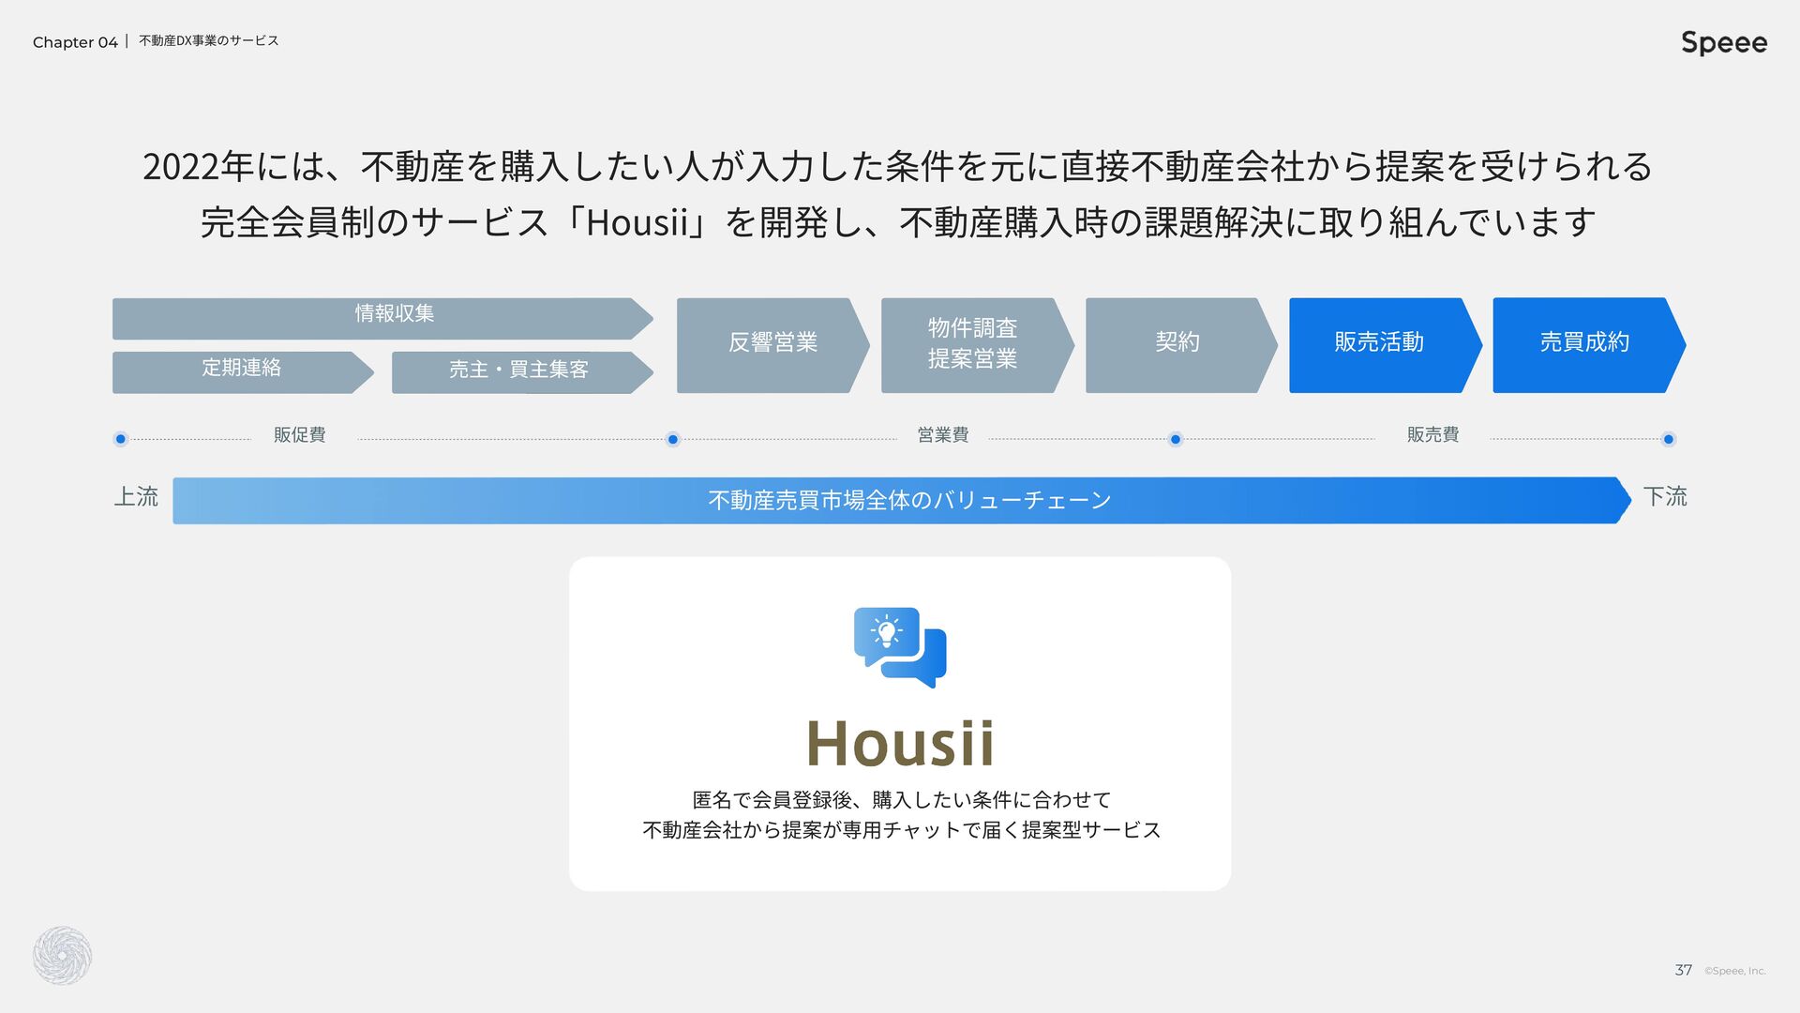Click the value chain gradient arrow bar

coord(900,500)
